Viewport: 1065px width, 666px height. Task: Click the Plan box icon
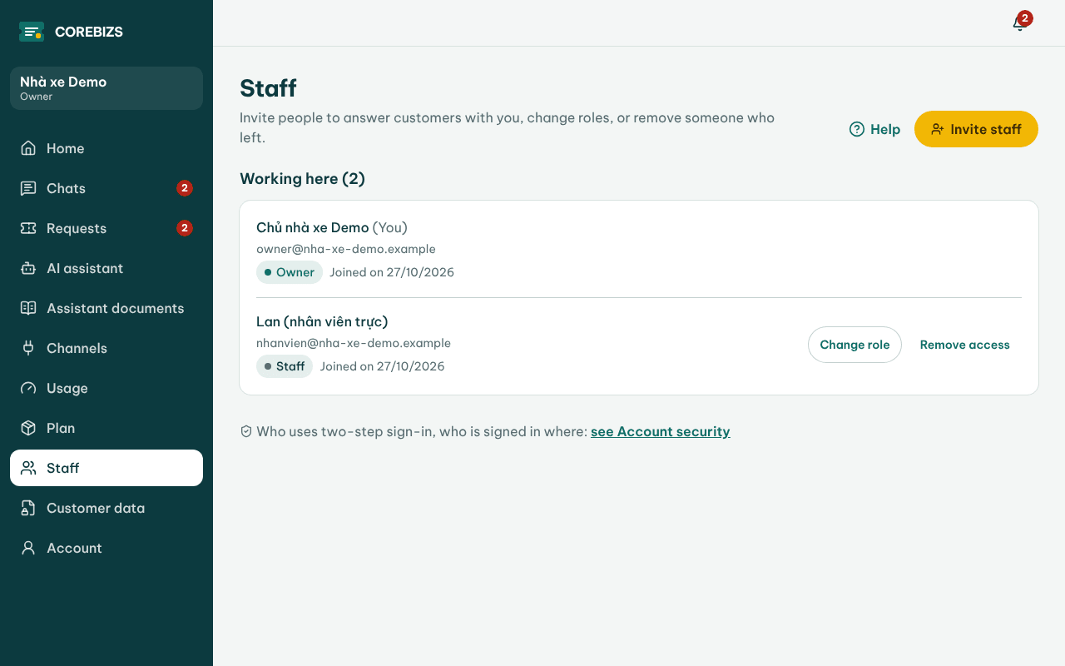click(x=28, y=428)
